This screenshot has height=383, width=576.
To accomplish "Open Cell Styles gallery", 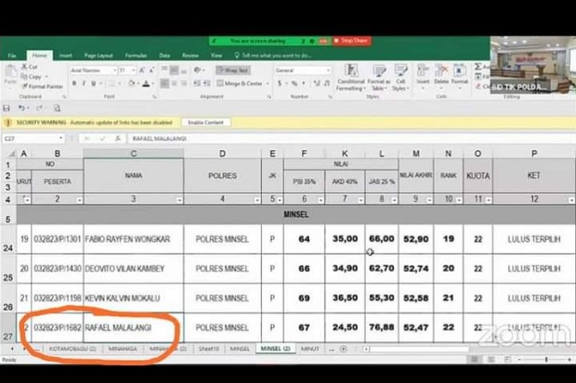I will (x=400, y=77).
